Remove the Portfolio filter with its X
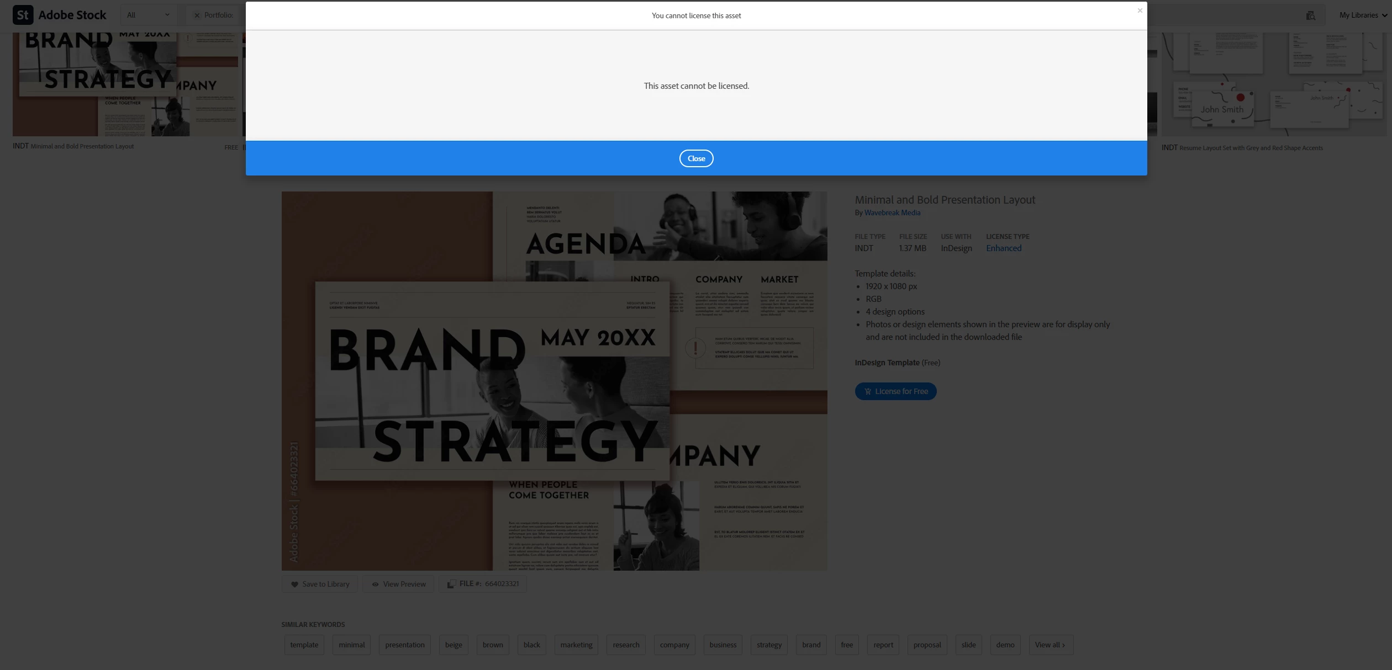Image resolution: width=1392 pixels, height=670 pixels. 197,15
